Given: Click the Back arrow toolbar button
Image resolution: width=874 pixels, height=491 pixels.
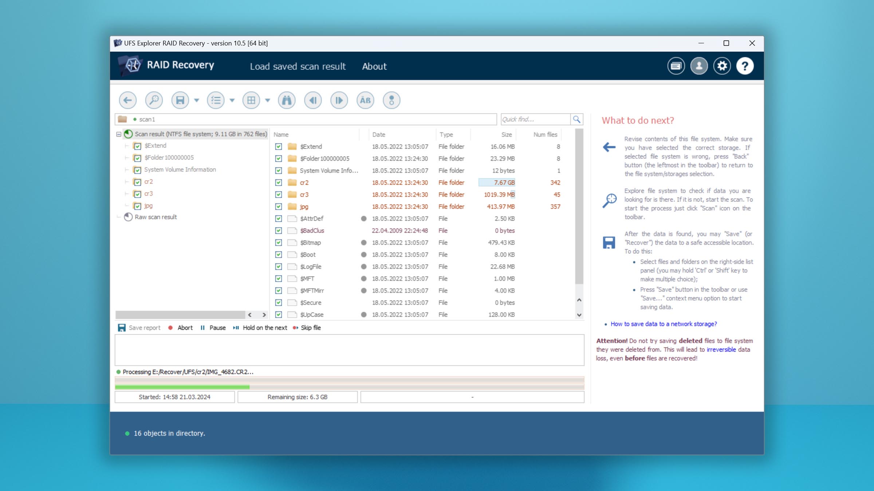Looking at the screenshot, I should click(127, 100).
